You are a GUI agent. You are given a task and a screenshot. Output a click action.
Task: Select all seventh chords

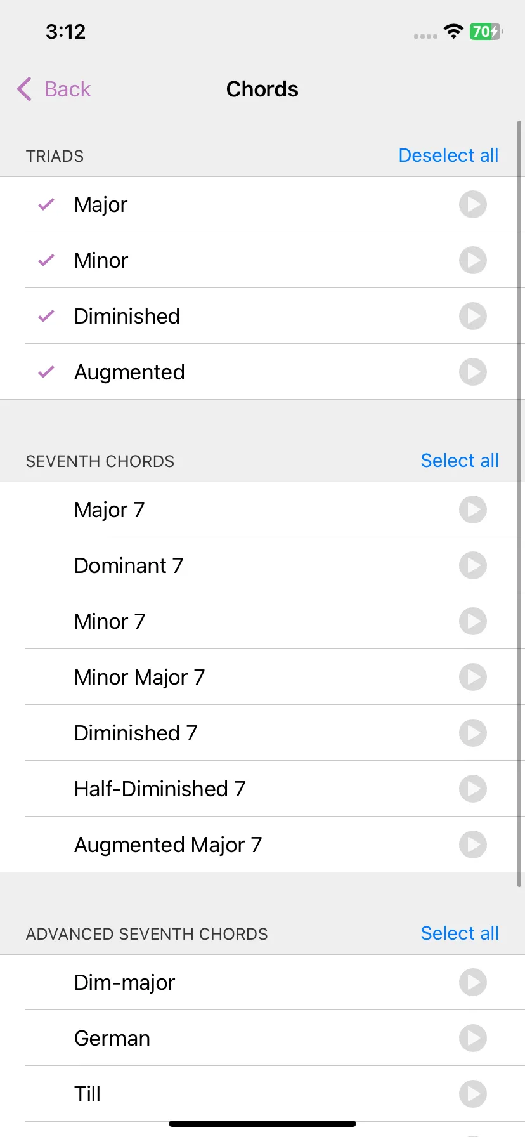click(460, 461)
